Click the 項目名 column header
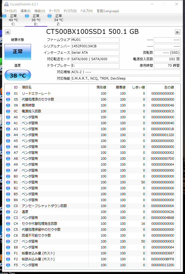This screenshot has height=274, width=185. (x=27, y=87)
